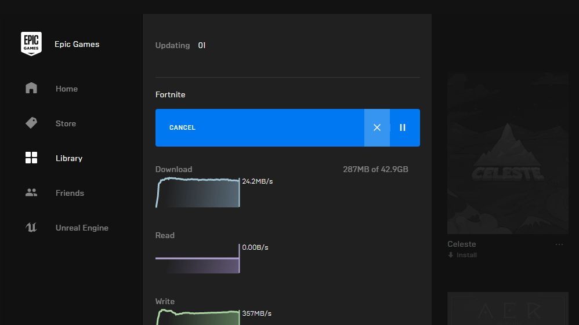This screenshot has height=325, width=579.
Task: Click the blue CANCEL button label
Action: click(182, 127)
